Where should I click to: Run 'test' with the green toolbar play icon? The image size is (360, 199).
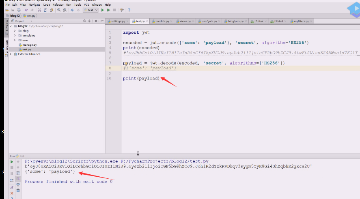(x=103, y=10)
